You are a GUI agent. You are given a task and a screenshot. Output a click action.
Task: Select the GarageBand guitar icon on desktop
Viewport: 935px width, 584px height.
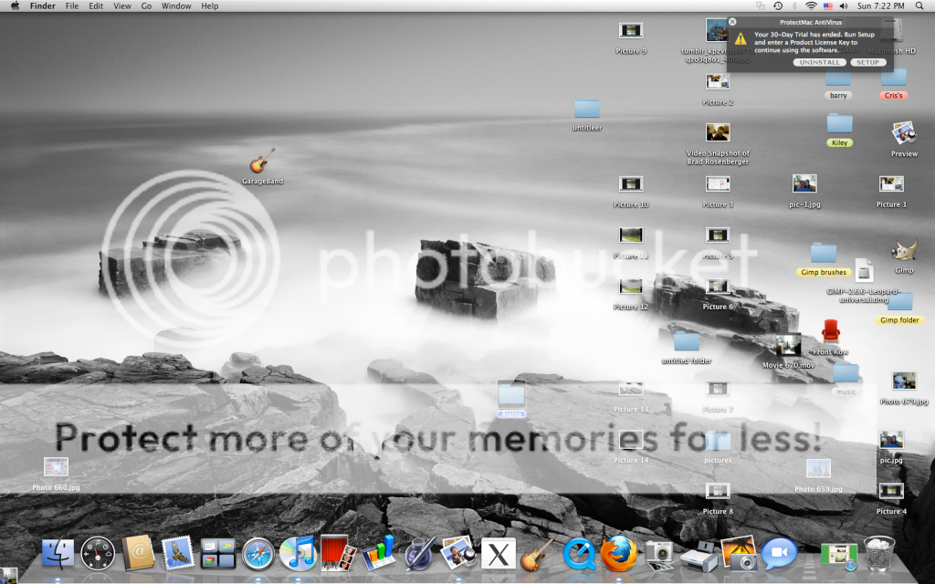(x=262, y=162)
